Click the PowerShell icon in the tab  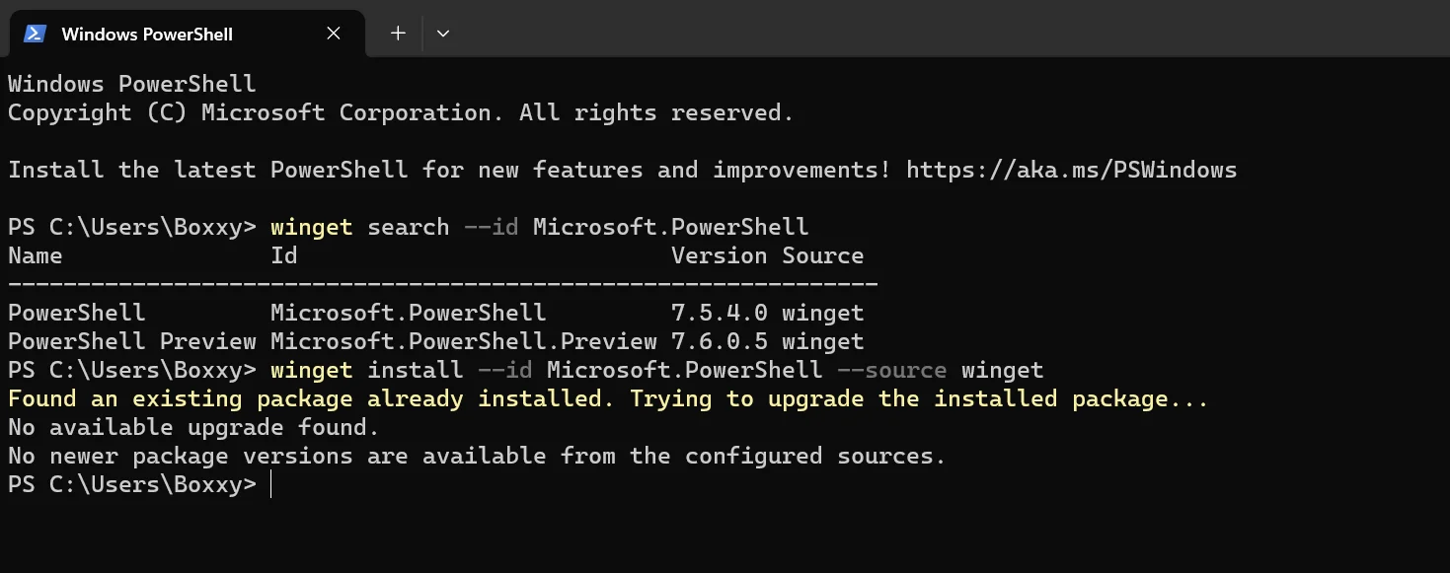point(35,34)
